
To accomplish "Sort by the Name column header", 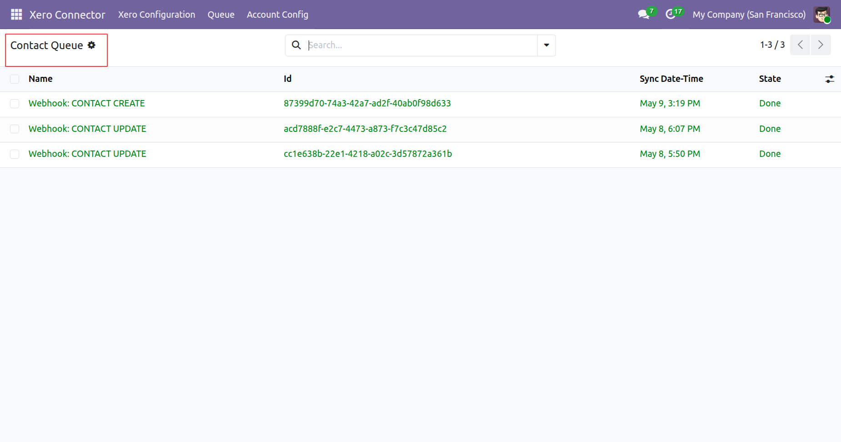I will pyautogui.click(x=40, y=79).
